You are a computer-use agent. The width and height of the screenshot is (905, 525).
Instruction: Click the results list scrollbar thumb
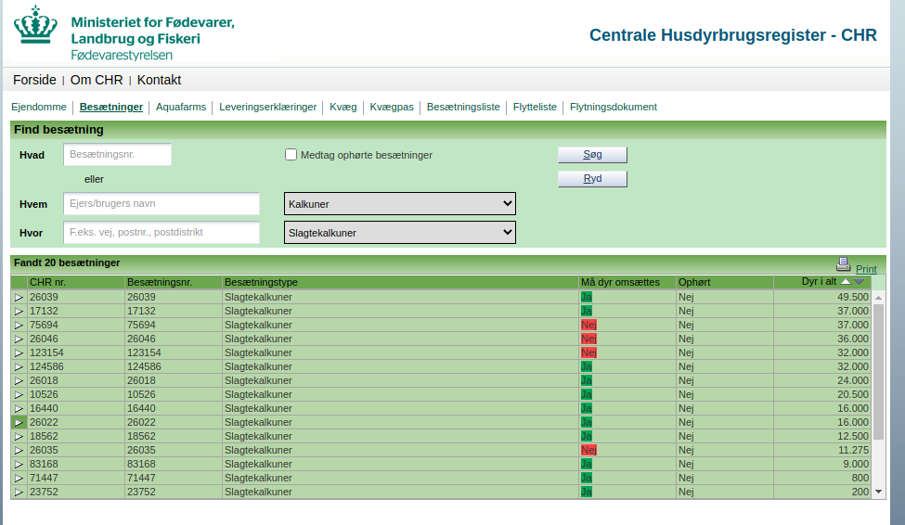(x=878, y=372)
